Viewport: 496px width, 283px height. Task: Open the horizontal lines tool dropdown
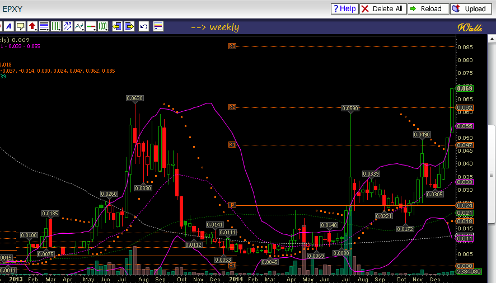(44, 26)
